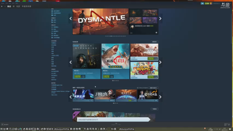The image size is (233, 131).
Task: Open the 午夜吊吊茶 profile tab
Action: (27, 6)
